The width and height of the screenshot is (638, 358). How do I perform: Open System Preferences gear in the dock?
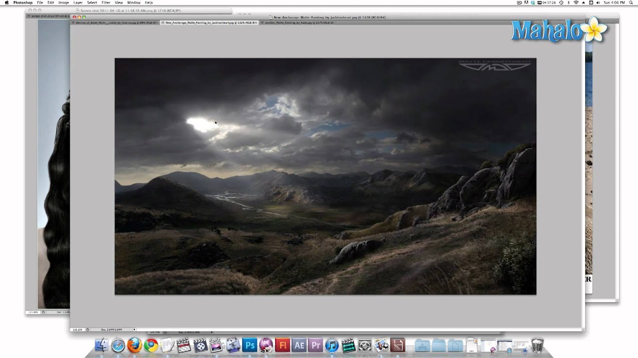point(365,345)
